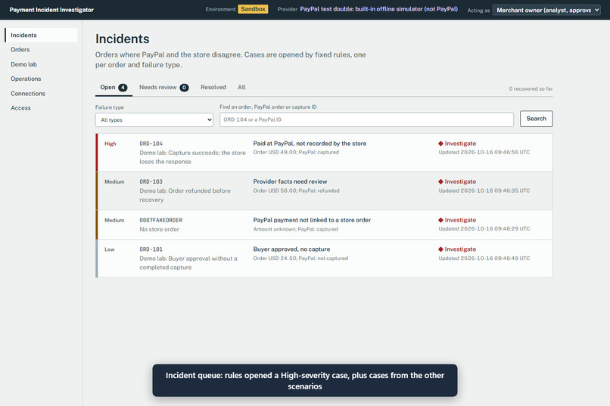The height and width of the screenshot is (406, 610).
Task: Click 'Amount unknown; PayPal: captured'
Action: pyautogui.click(x=296, y=229)
